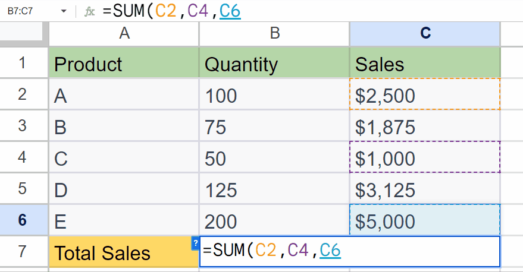
Task: Click the fx function icon
Action: coord(89,12)
